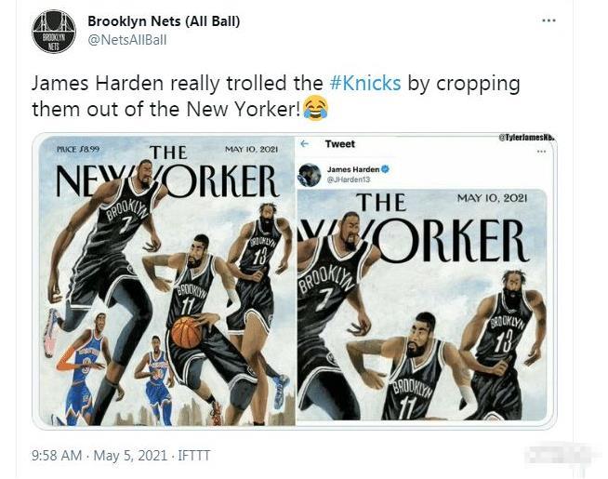Image resolution: width=608 pixels, height=479 pixels.
Task: Open the tweet's three-dot more menu
Action: tap(549, 20)
